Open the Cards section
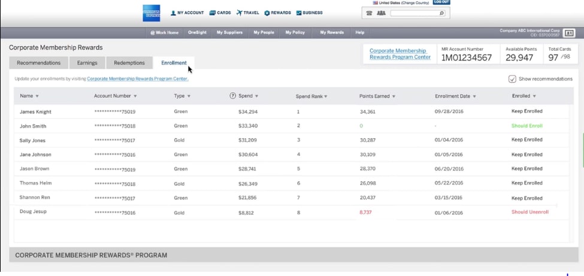 click(x=220, y=13)
